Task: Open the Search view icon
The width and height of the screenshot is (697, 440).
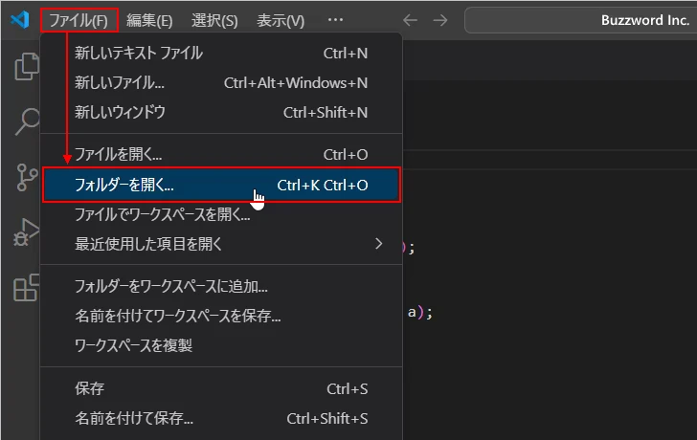Action: [27, 121]
